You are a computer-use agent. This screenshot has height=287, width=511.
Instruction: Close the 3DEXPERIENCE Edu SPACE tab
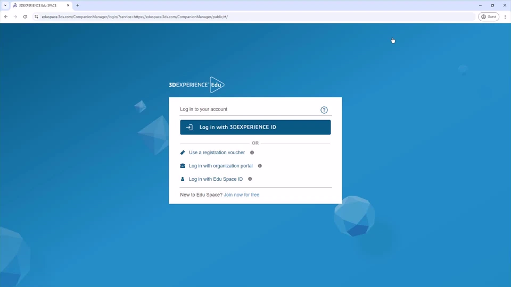pos(68,5)
